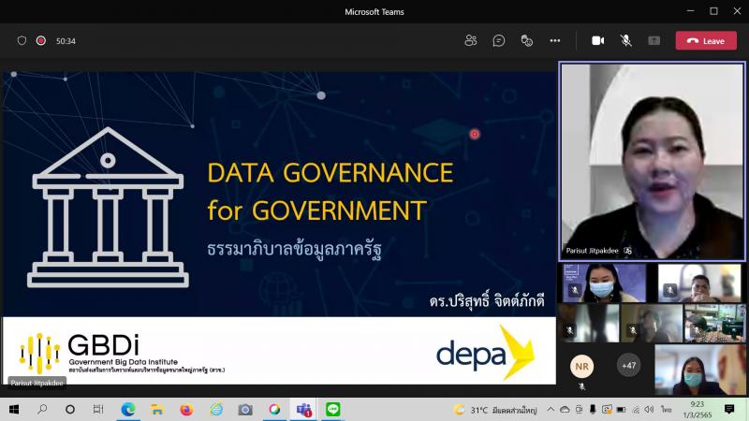Expand hidden system tray icons
This screenshot has width=749, height=421.
(x=551, y=410)
